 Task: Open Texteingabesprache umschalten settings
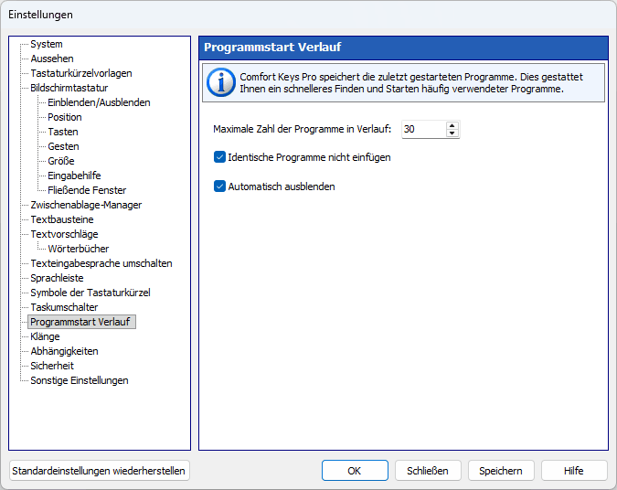coord(101,263)
